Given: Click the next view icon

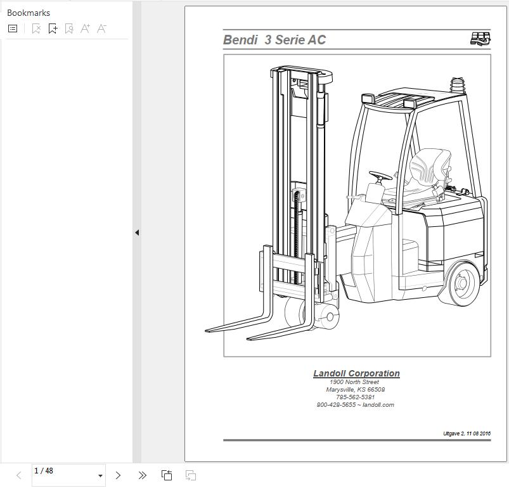Looking at the screenshot, I should click(191, 475).
